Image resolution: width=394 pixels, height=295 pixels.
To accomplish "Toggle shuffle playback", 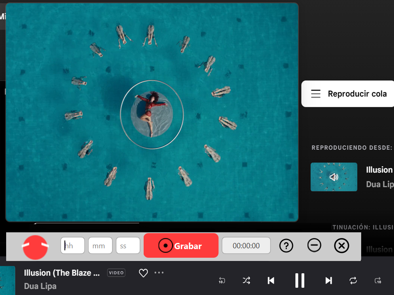I will 246,281.
